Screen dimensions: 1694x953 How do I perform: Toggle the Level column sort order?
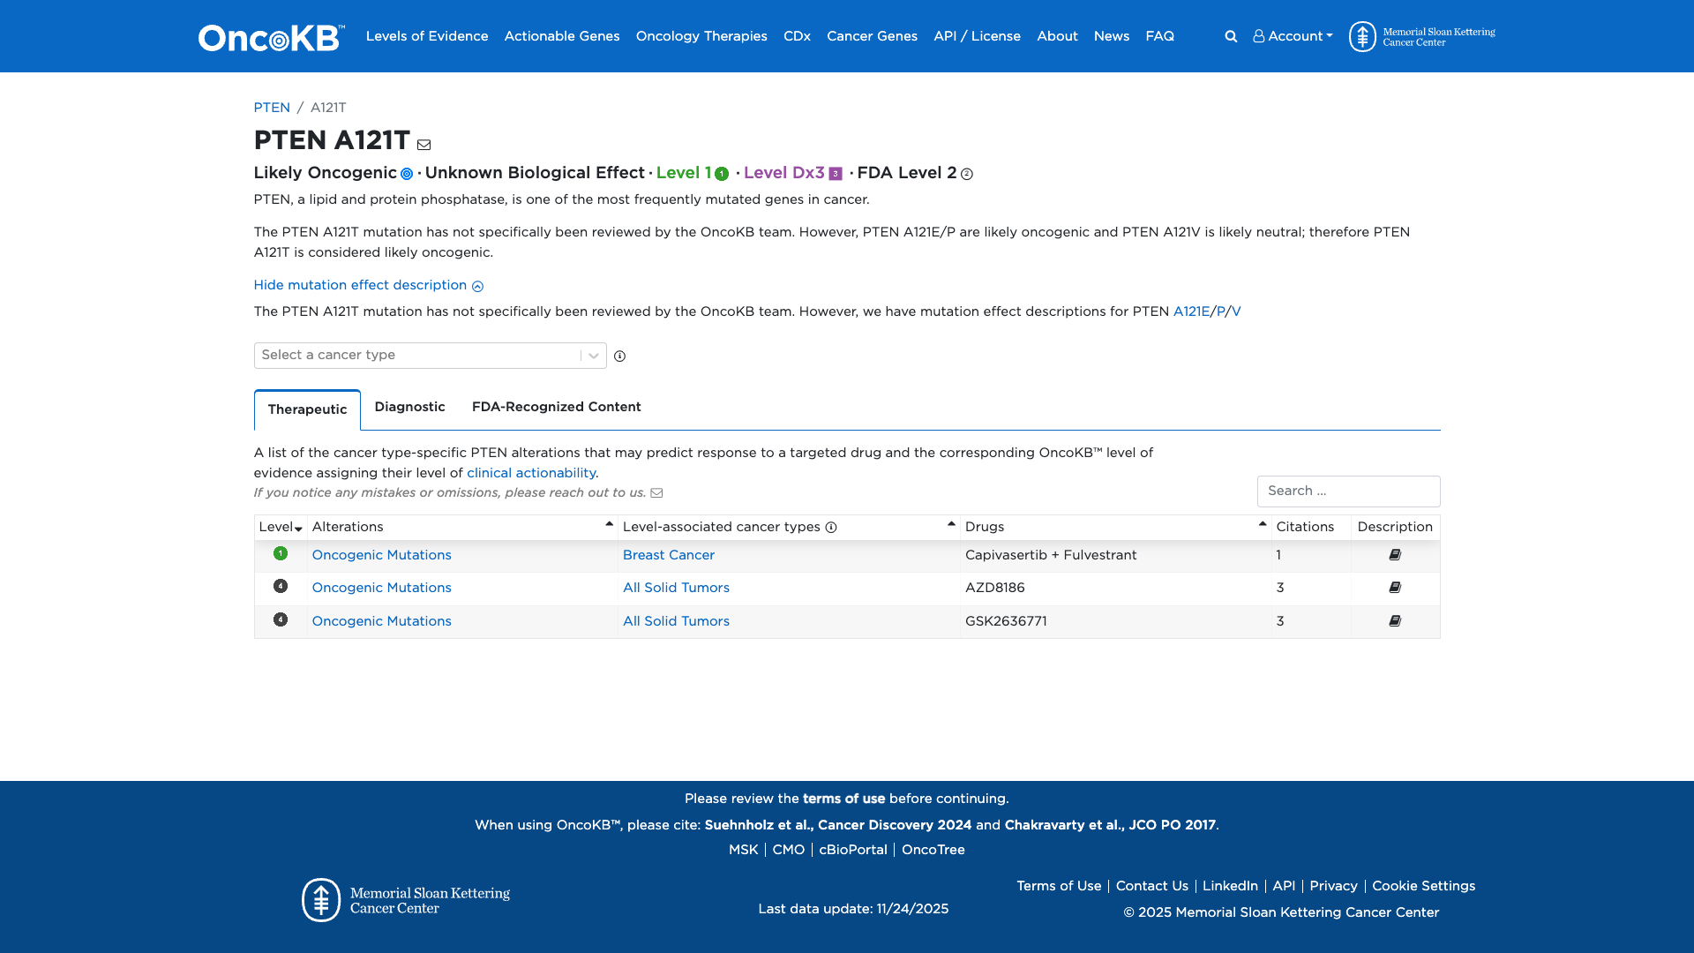pos(299,529)
